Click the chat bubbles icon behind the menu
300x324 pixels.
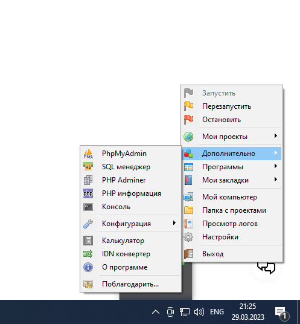pyautogui.click(x=266, y=268)
